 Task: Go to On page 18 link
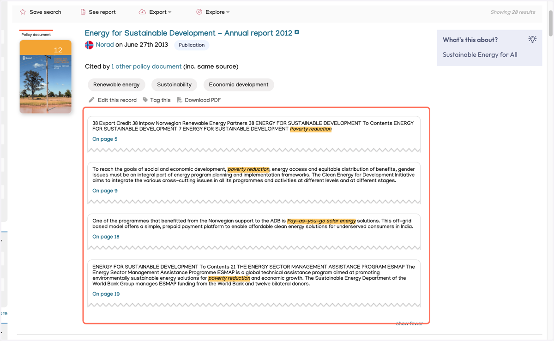pos(106,237)
